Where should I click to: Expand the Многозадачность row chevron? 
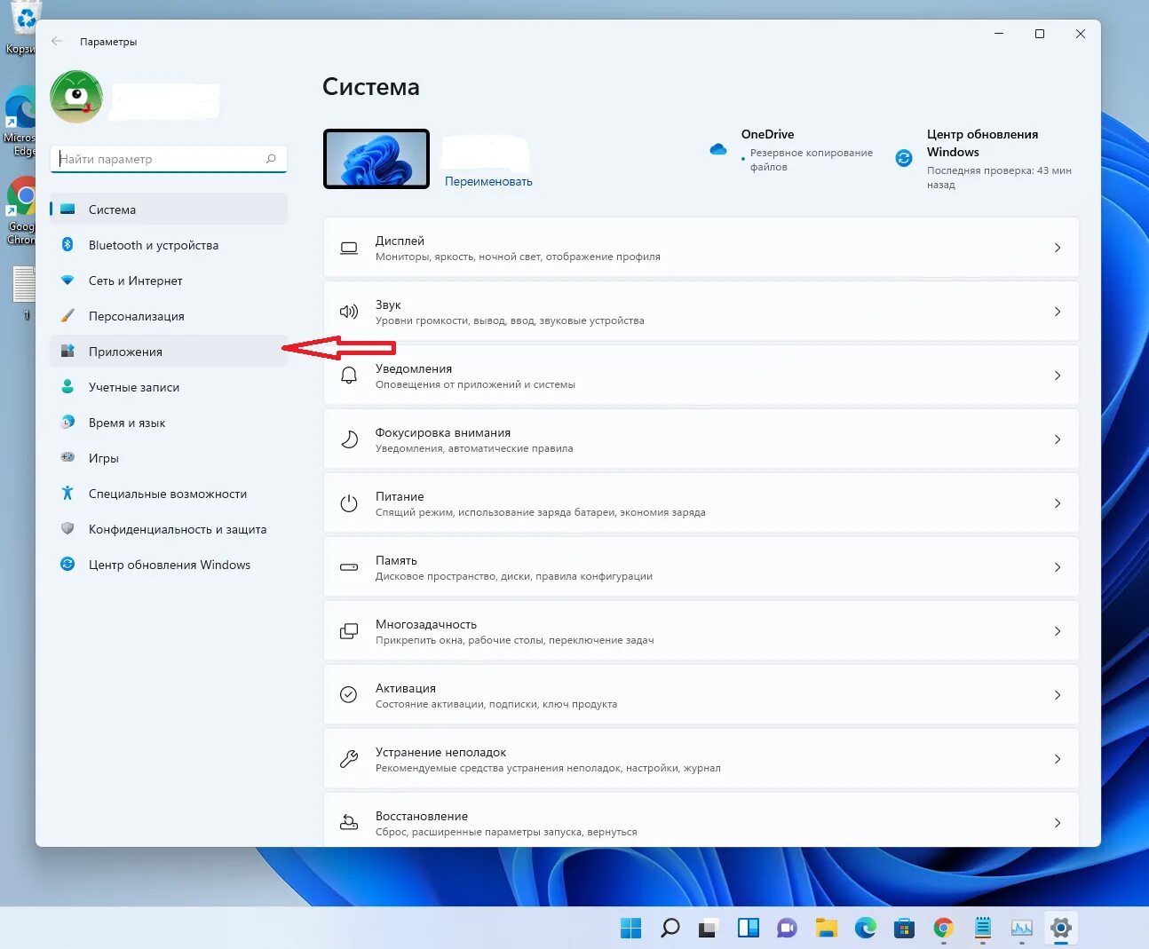click(x=1058, y=631)
